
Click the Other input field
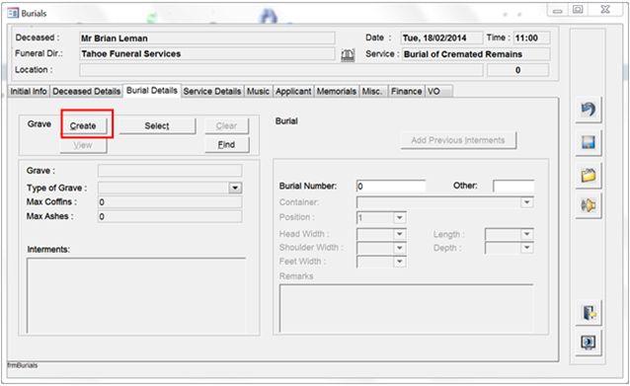pyautogui.click(x=513, y=187)
